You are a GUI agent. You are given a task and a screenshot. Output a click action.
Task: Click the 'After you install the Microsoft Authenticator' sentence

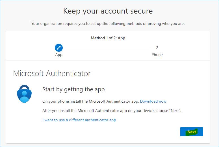pyautogui.click(x=112, y=111)
